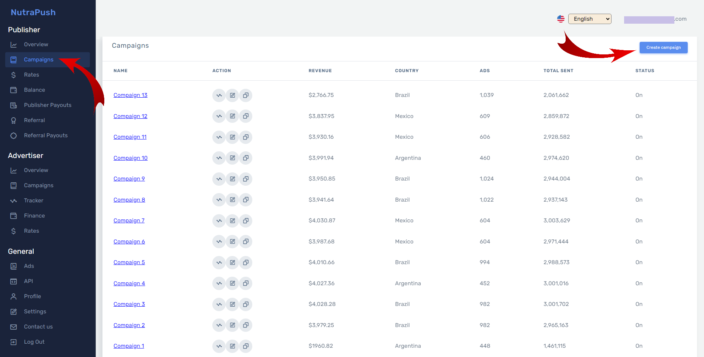Image resolution: width=704 pixels, height=357 pixels.
Task: Click the Balance wallet icon
Action: point(14,90)
